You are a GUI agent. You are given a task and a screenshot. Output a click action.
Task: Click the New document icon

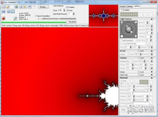coord(3,7)
